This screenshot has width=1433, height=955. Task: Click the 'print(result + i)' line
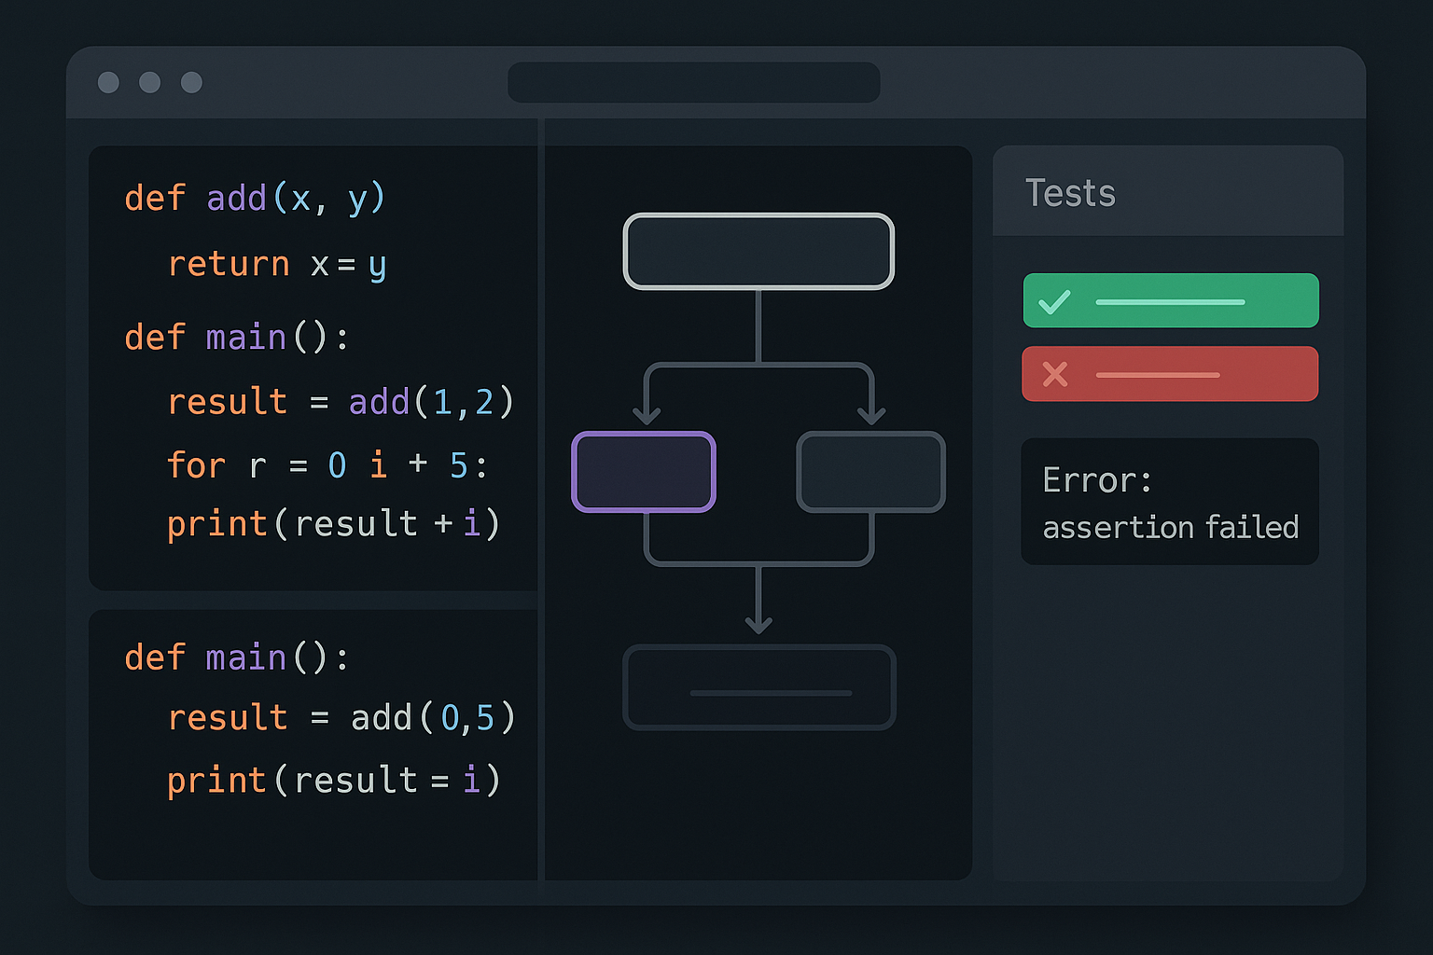coord(334,524)
